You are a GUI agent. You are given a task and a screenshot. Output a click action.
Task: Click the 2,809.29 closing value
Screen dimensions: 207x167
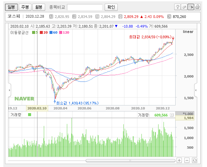[131, 17]
